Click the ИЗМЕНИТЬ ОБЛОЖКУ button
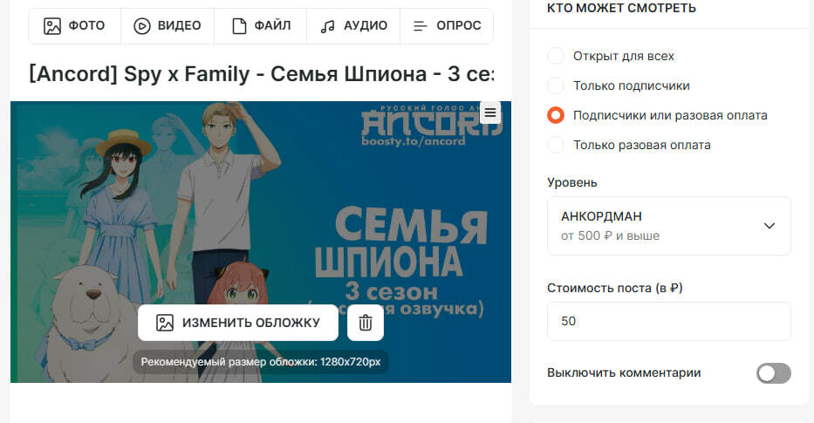This screenshot has width=814, height=423. [238, 323]
